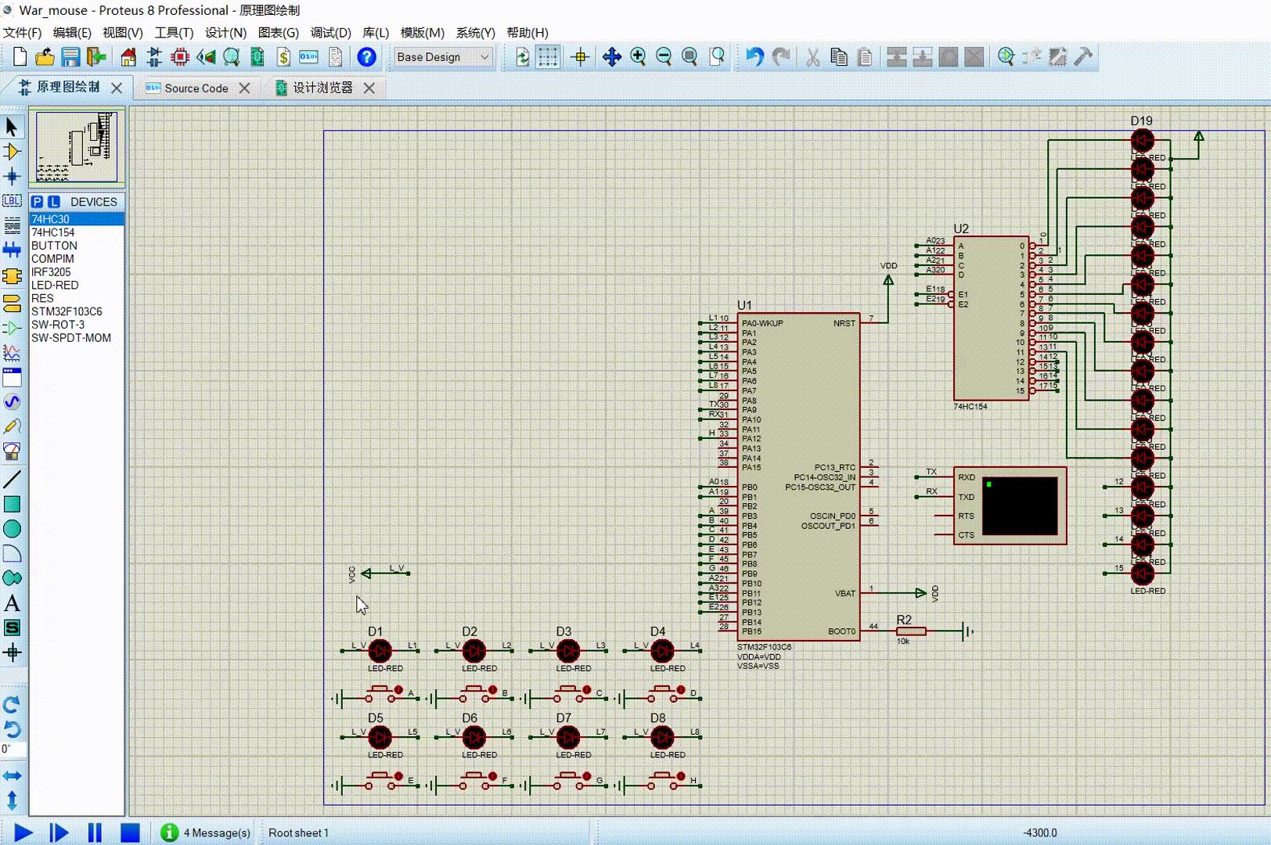Select LED-RED in devices list
Viewport: 1271px width, 845px height.
click(77, 286)
